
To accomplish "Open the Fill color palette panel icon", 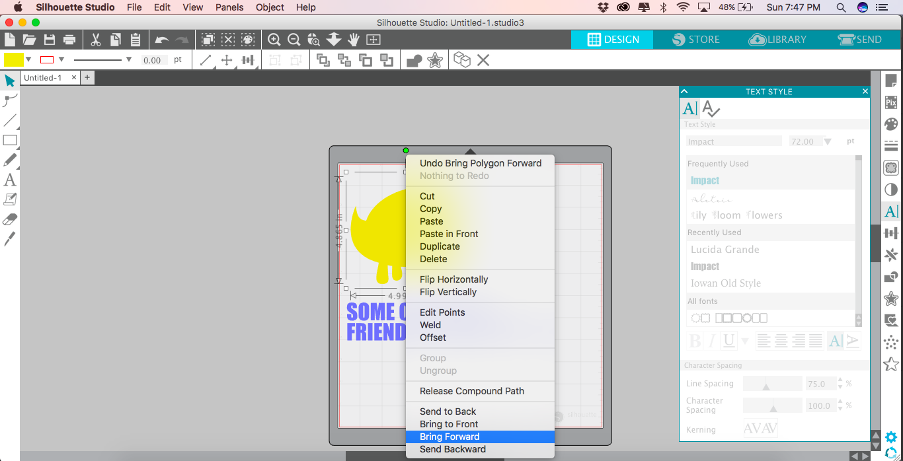I will [x=891, y=124].
